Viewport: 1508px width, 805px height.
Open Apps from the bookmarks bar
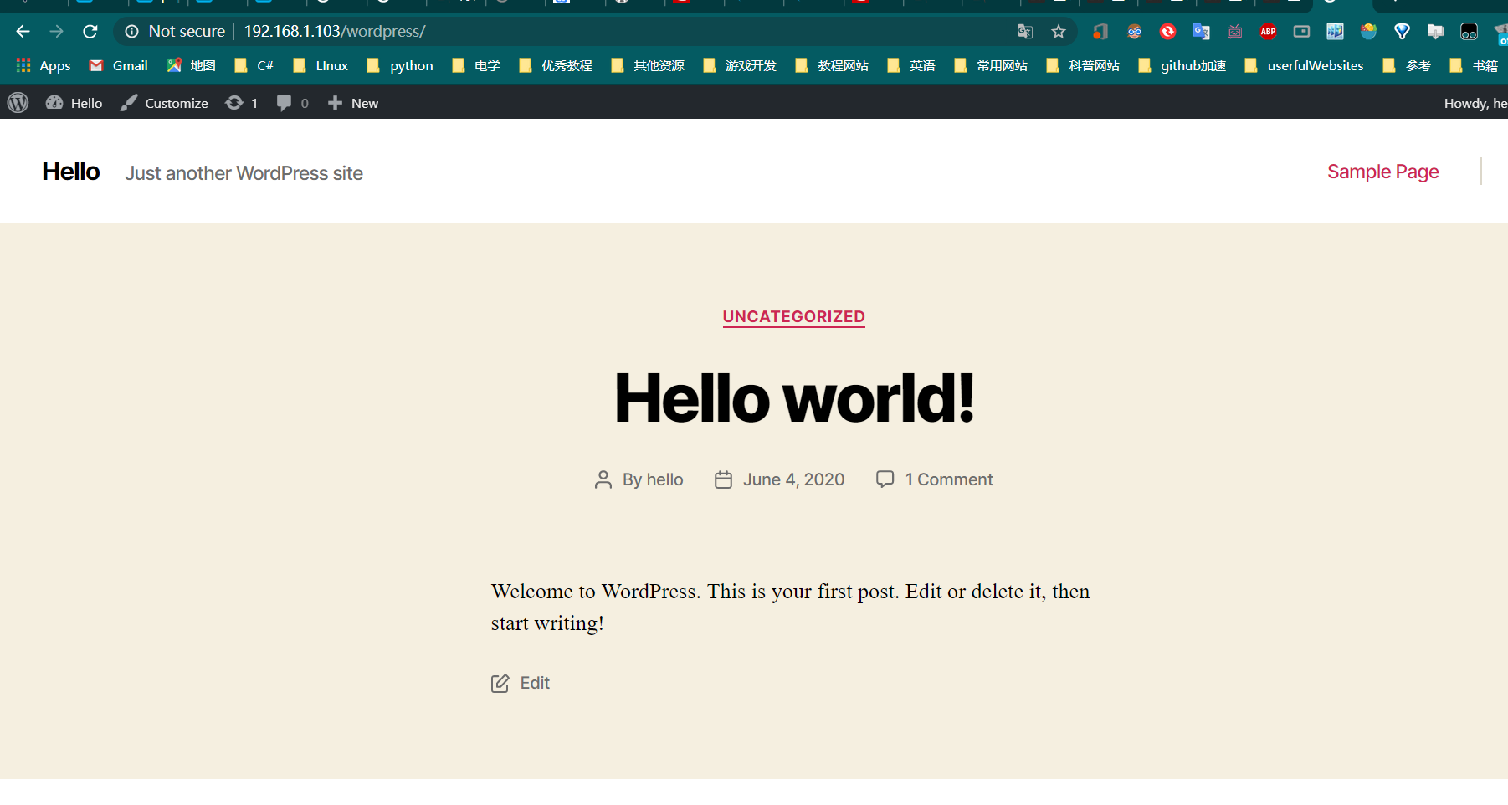44,65
